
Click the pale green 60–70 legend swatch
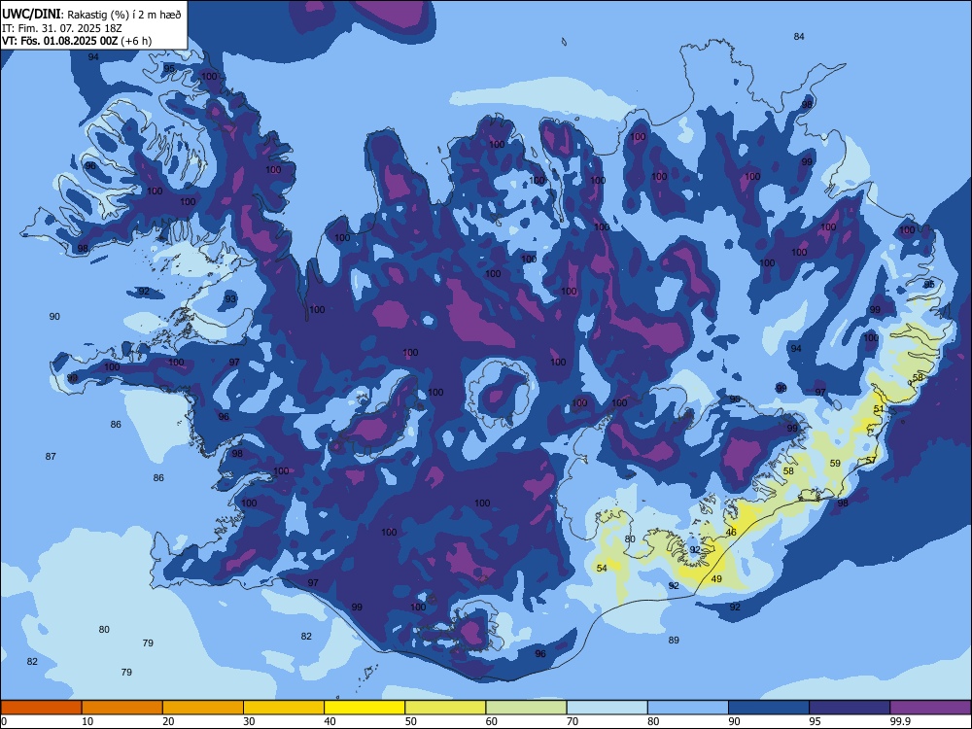coord(526,708)
